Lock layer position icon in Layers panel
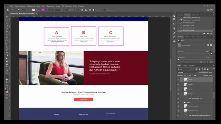Viewport: 221px width, 124px height. pyautogui.click(x=190, y=75)
